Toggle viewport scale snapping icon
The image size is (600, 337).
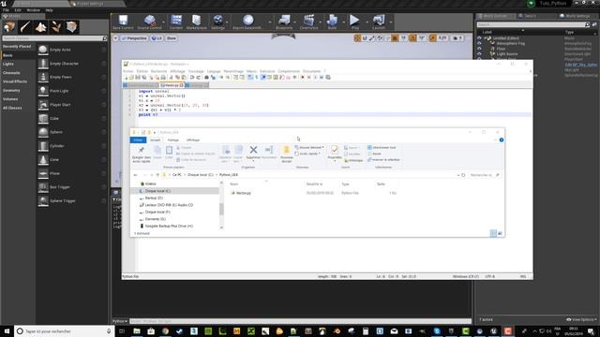coord(432,38)
